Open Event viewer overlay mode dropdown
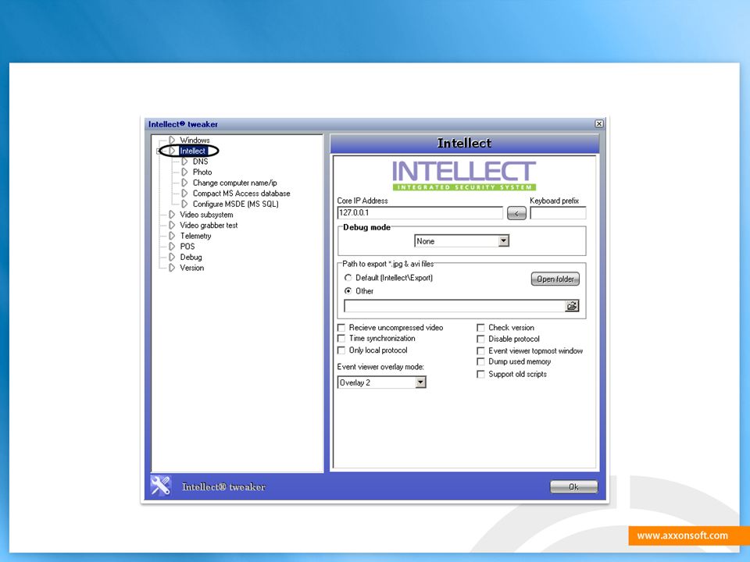Viewport: 750px width, 562px height. pyautogui.click(x=420, y=382)
